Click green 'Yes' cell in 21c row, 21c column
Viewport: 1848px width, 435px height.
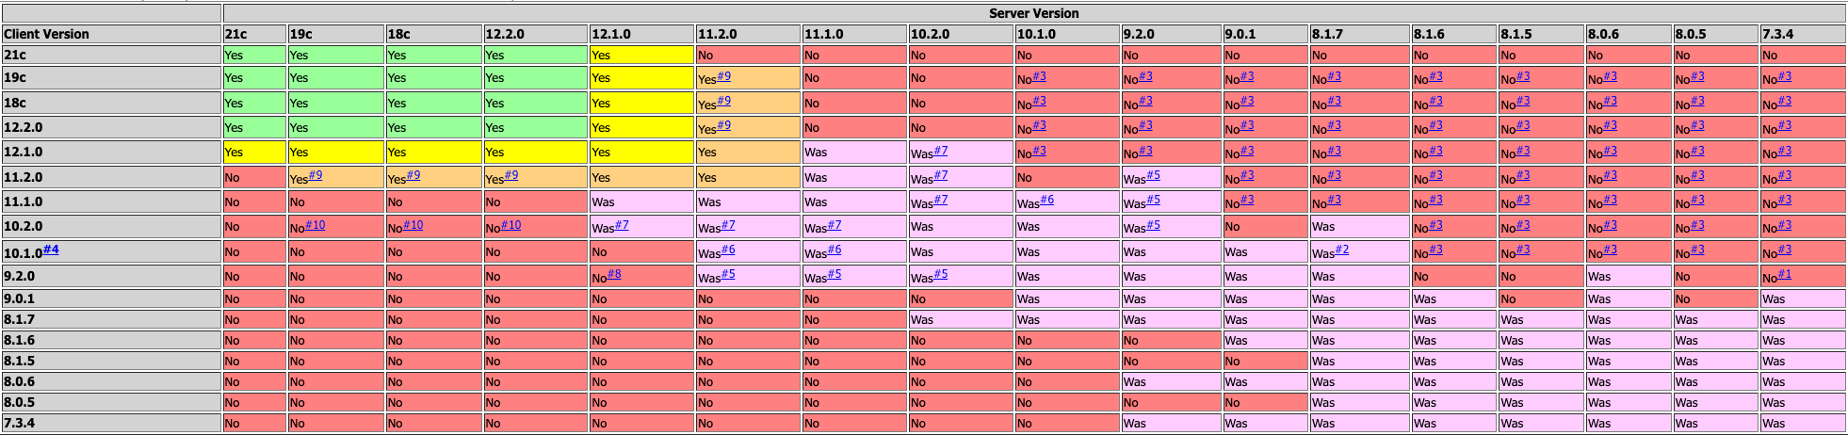[254, 55]
